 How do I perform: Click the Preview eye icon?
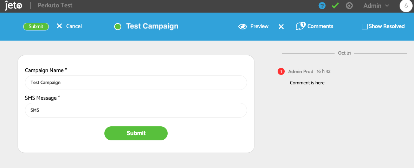pyautogui.click(x=242, y=26)
